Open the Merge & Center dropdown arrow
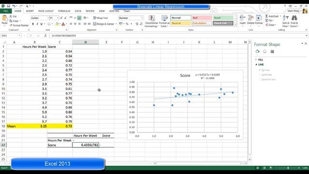309x174 pixels. (x=116, y=24)
